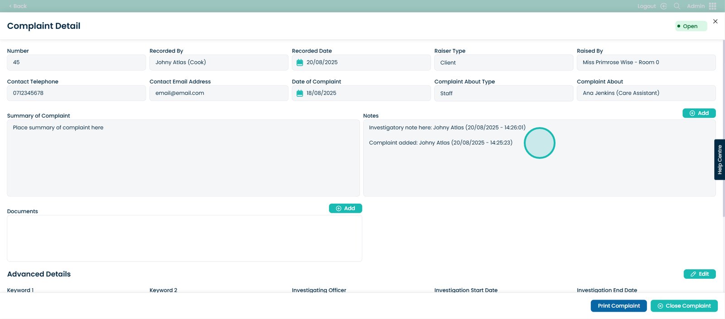Click the Recorded Date calendar icon

coord(300,62)
